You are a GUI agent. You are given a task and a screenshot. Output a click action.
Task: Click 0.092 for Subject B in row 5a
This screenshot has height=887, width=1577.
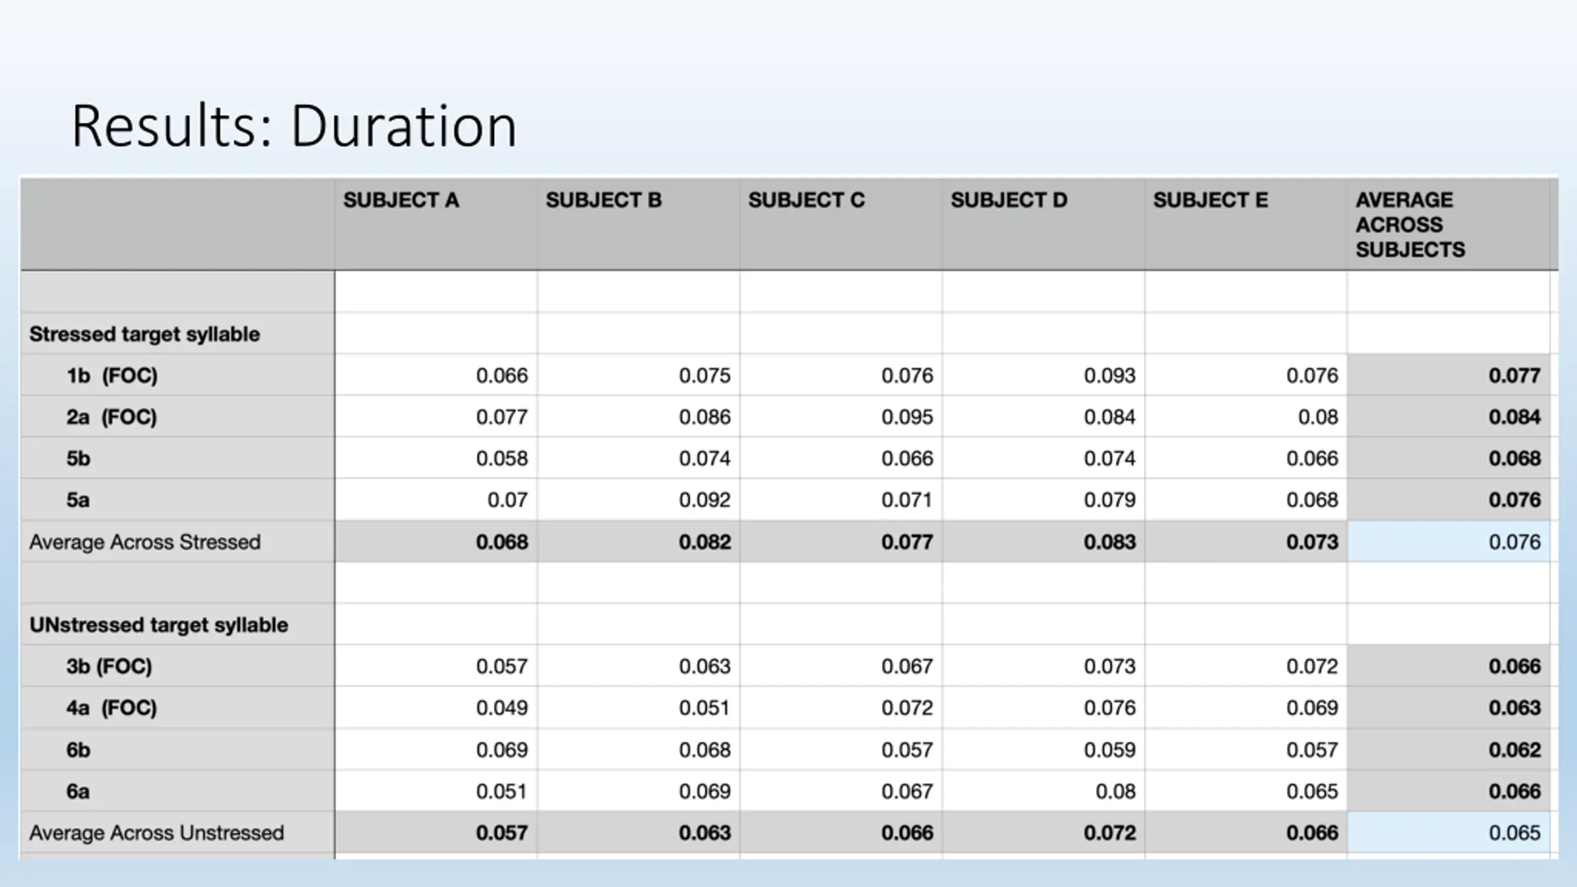(x=705, y=500)
